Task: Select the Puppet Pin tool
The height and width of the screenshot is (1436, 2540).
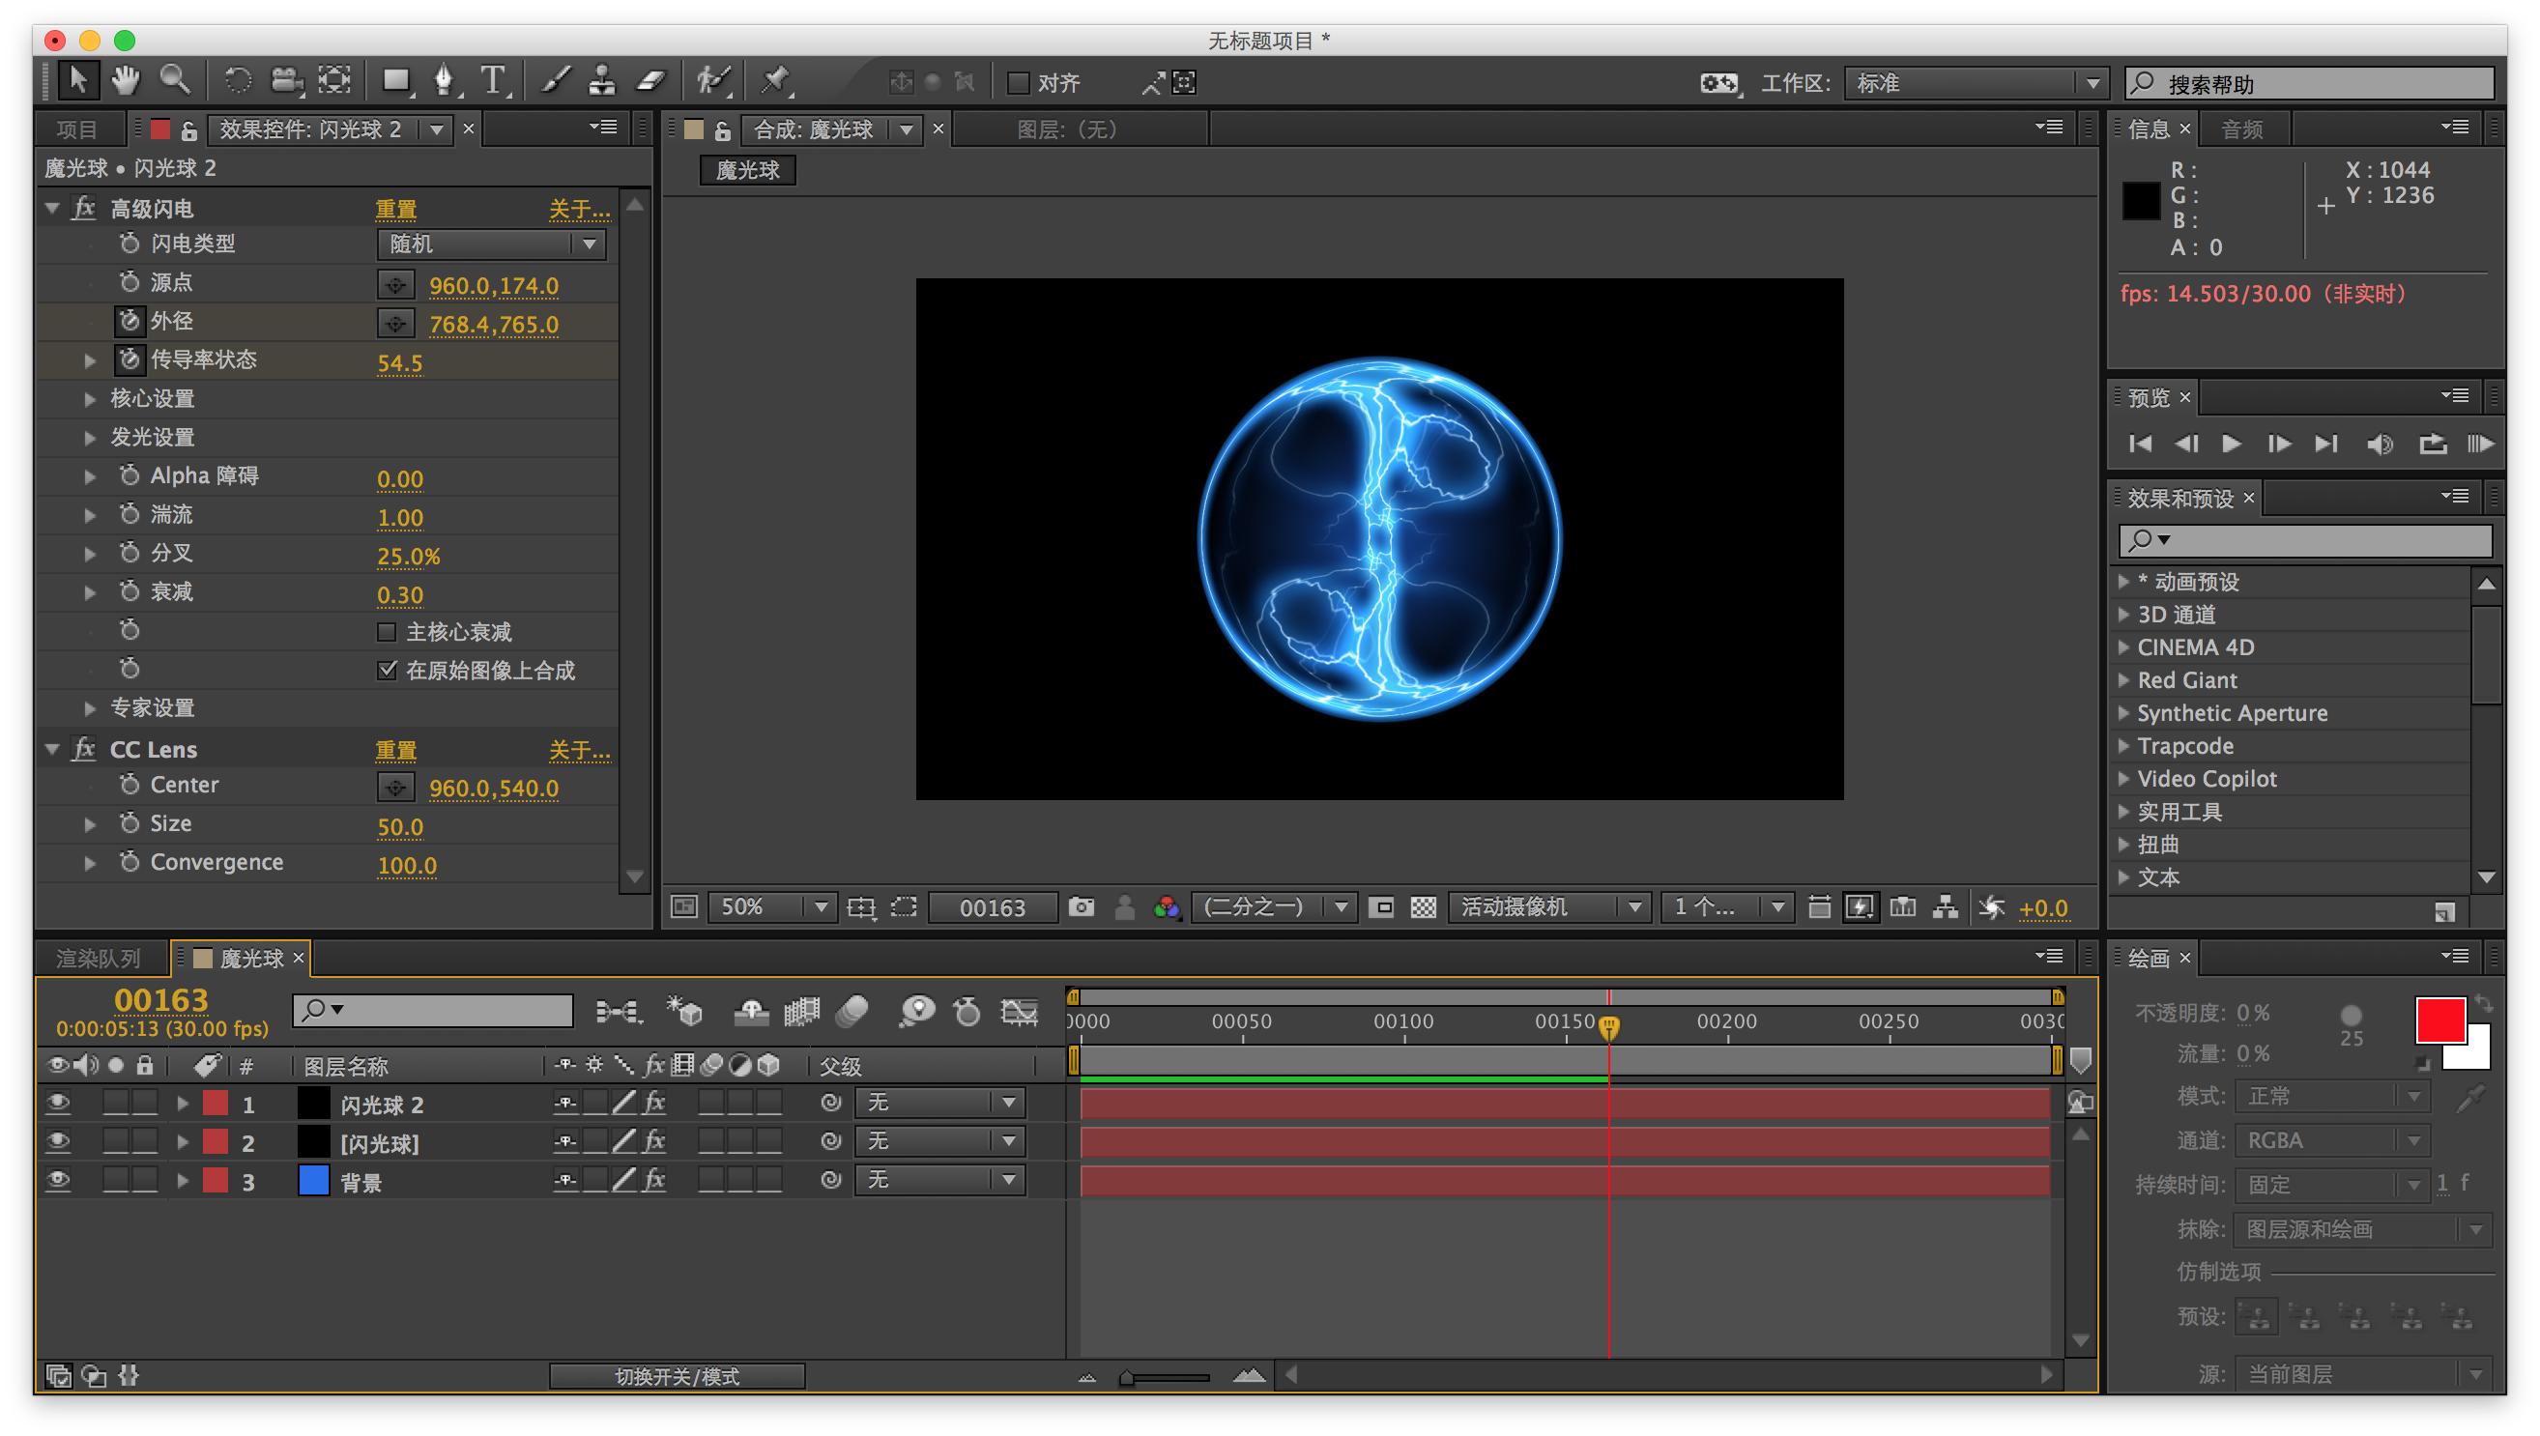Action: (775, 81)
